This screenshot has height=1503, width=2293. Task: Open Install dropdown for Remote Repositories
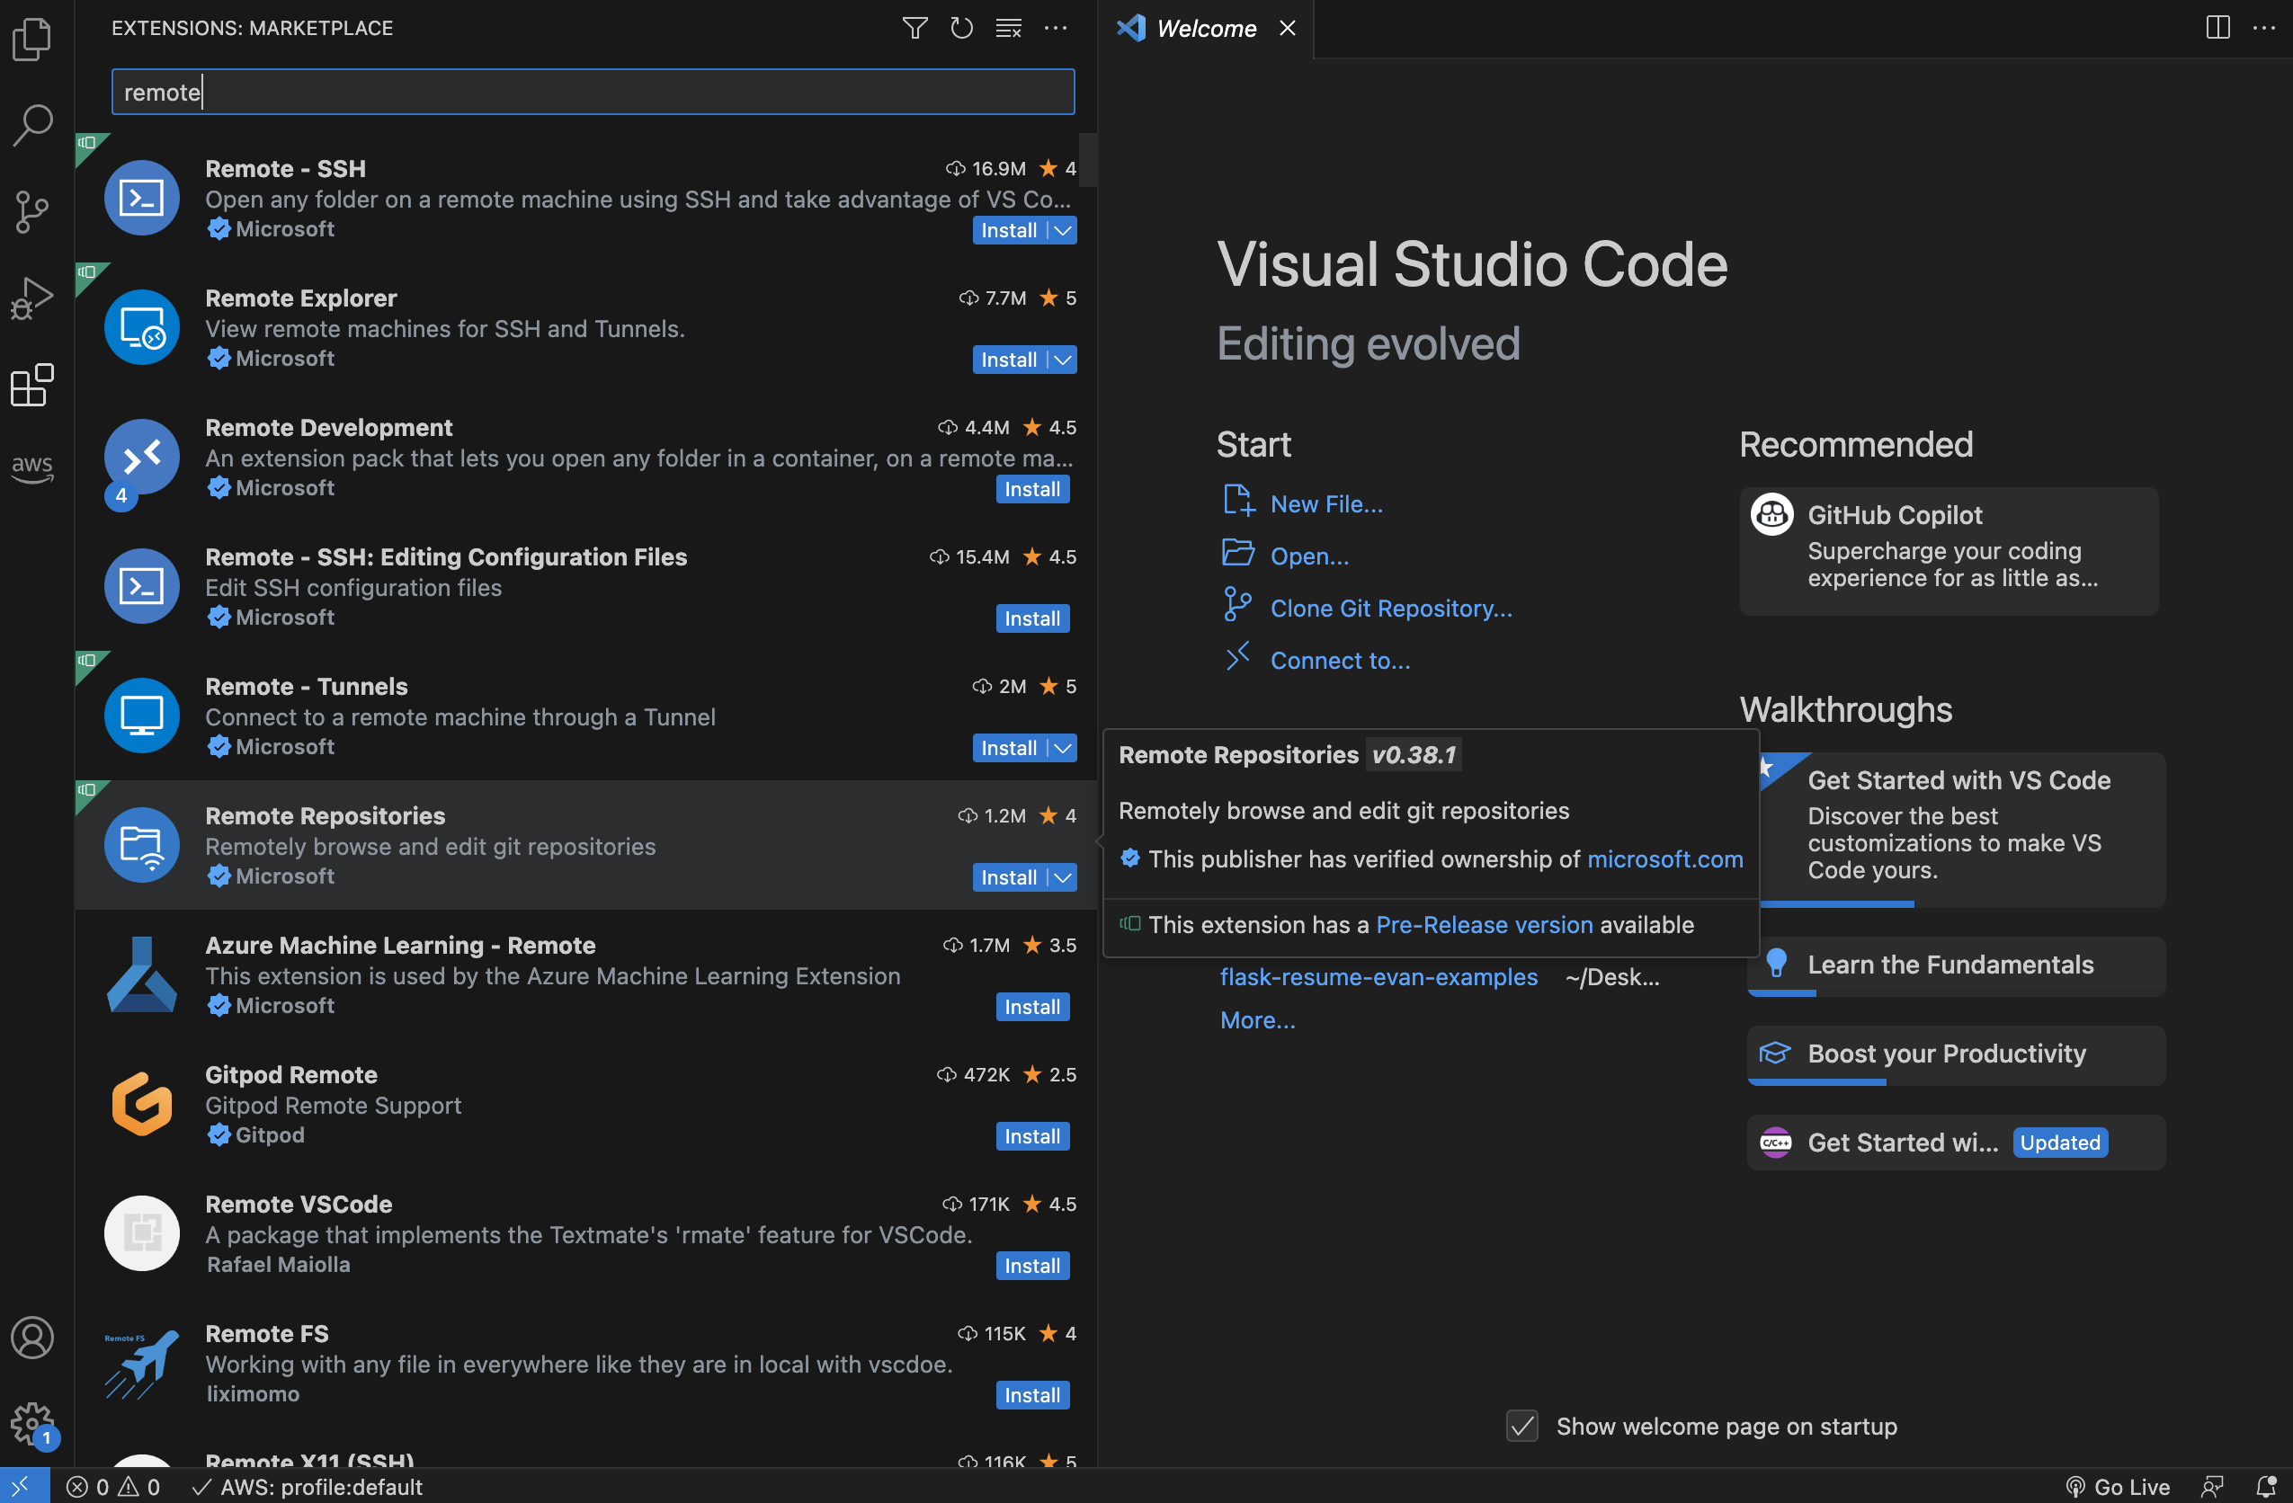click(1063, 878)
